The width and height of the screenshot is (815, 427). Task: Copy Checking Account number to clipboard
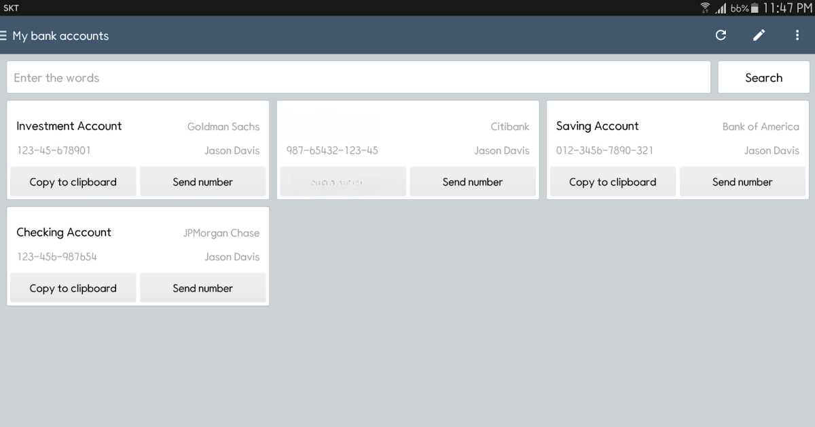coord(73,288)
